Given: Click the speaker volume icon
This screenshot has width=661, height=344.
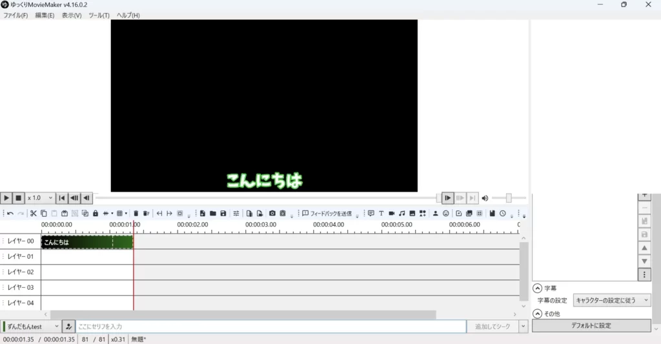Looking at the screenshot, I should 485,198.
